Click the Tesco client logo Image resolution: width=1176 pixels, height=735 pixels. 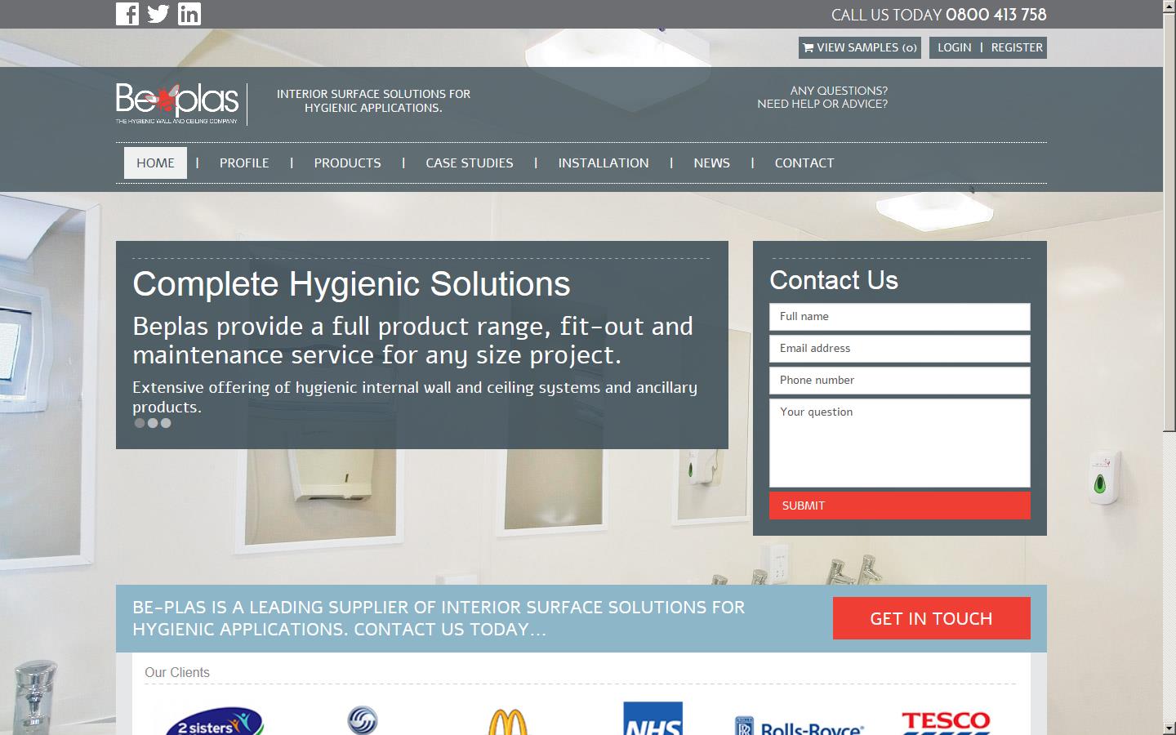tap(945, 722)
